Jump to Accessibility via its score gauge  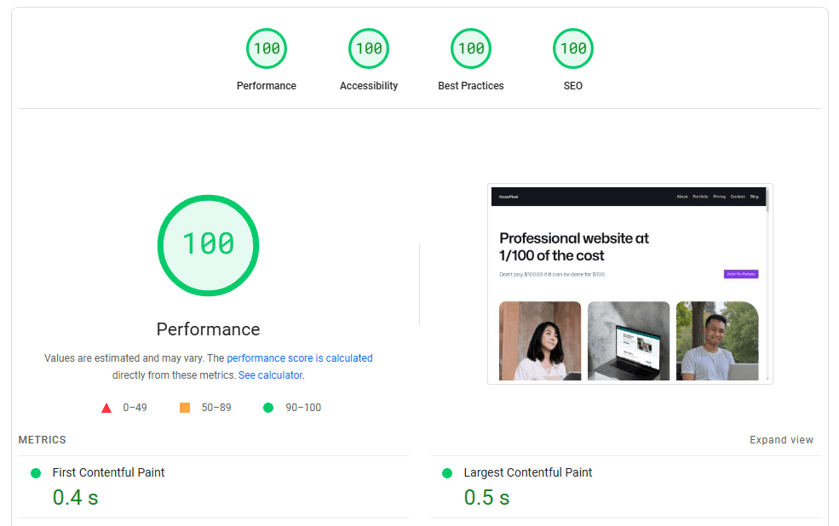pyautogui.click(x=369, y=49)
